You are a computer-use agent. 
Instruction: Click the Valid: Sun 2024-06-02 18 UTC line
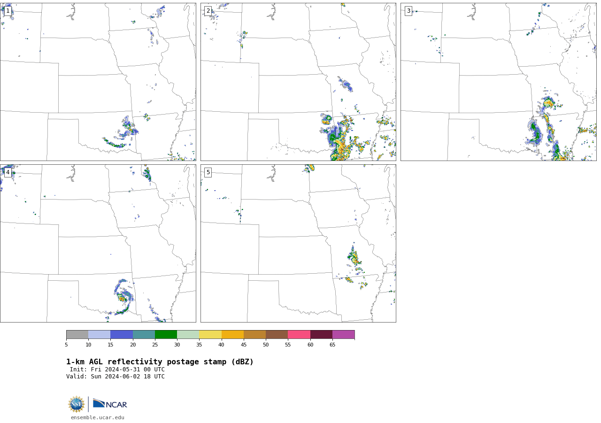point(116,377)
